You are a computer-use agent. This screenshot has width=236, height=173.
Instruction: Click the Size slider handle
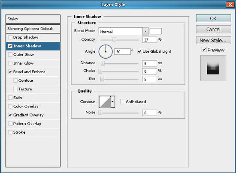coord(102,79)
